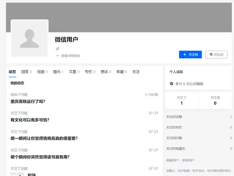234x176 pixels.
Task: View the 关注了 following count
Action: 182,100
